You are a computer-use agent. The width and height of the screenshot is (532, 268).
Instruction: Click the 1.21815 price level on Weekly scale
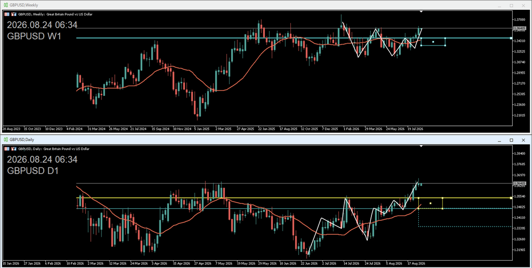click(521, 116)
